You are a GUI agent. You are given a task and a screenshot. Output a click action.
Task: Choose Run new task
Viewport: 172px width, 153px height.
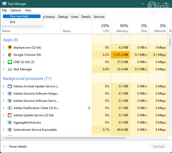(x=22, y=16)
